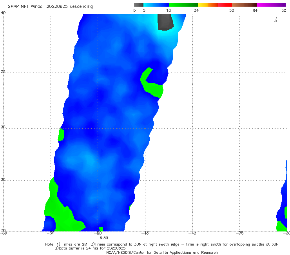The image size is (290, 255).
Task: Click the latitude label '35'
Action: click(x=3, y=71)
